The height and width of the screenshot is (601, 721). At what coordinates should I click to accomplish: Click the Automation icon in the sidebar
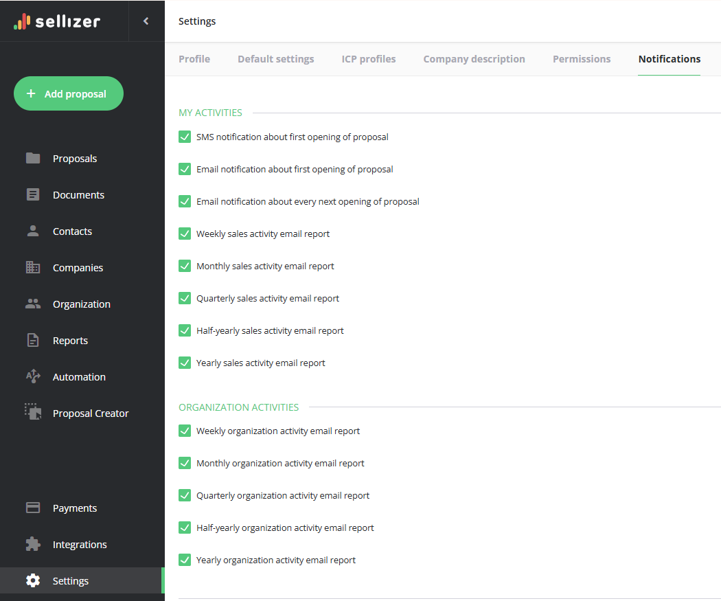(x=33, y=376)
